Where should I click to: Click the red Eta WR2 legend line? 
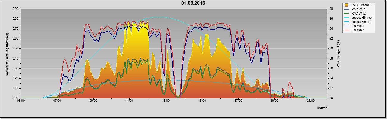(347, 30)
